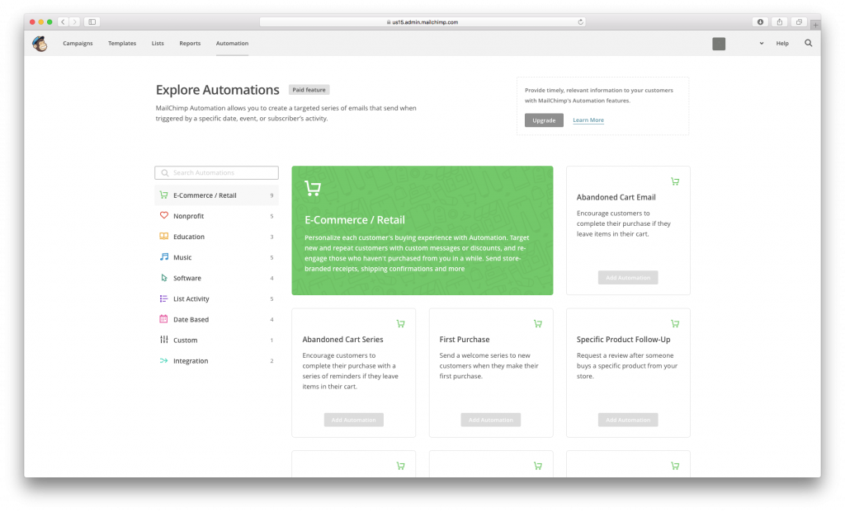
Task: Click the cart icon beside E-Commerce / Retail category
Action: [164, 195]
